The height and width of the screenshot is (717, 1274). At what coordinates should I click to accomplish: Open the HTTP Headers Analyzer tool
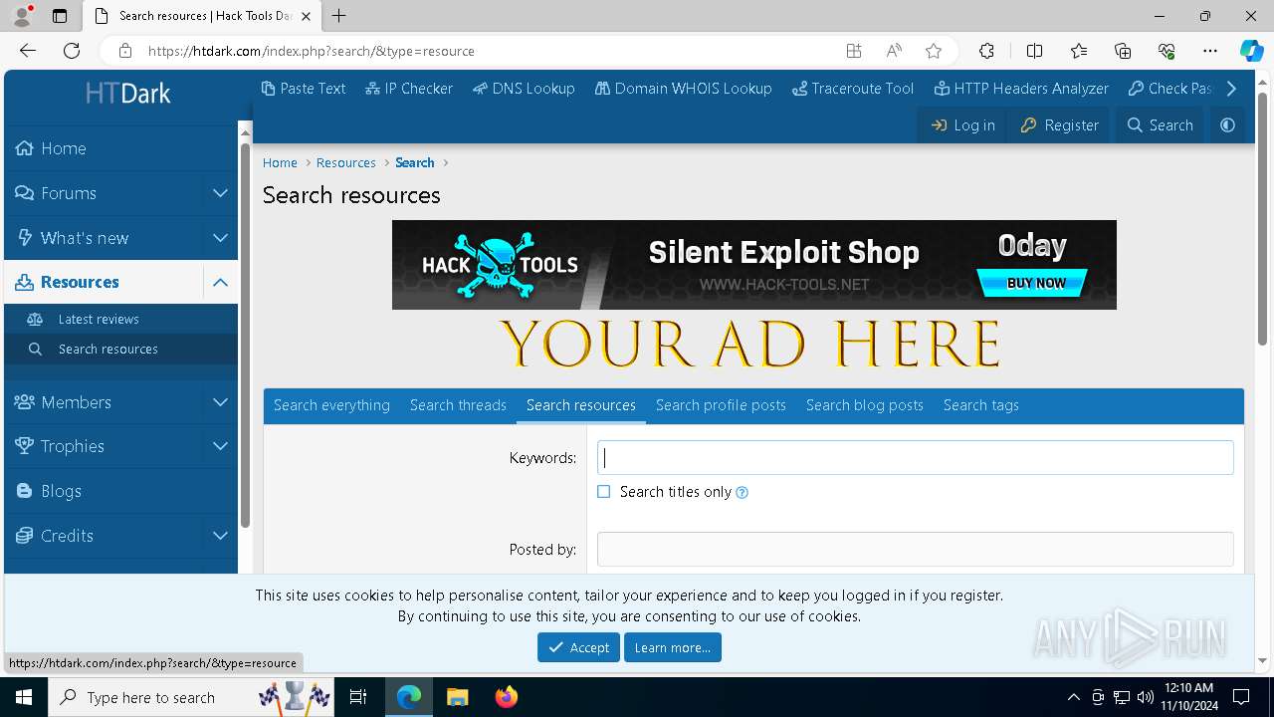[x=1021, y=88]
